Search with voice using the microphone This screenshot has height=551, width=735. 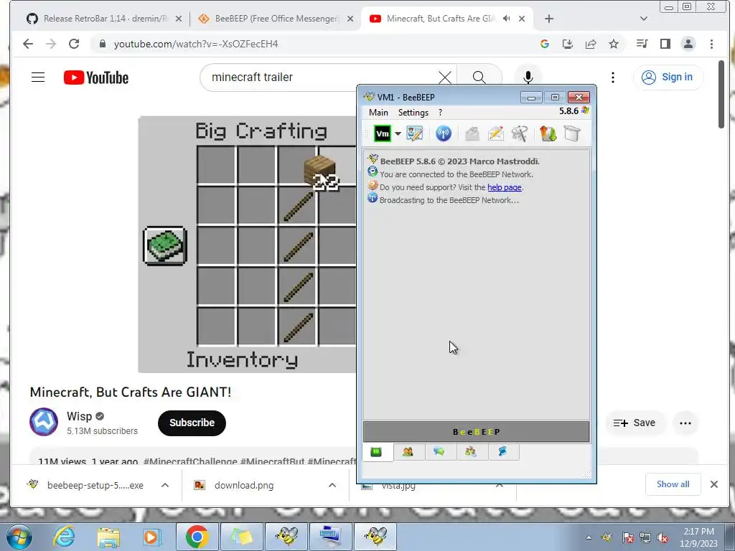(528, 77)
